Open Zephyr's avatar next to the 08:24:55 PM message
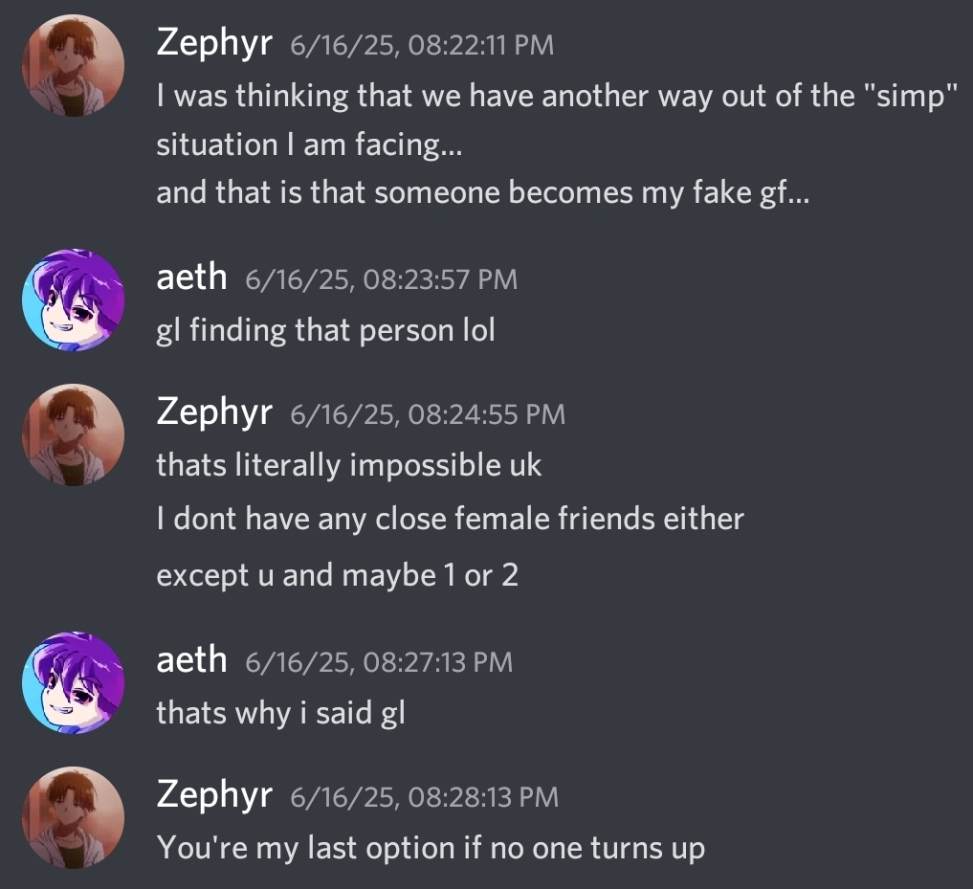The image size is (973, 889). pos(74,434)
